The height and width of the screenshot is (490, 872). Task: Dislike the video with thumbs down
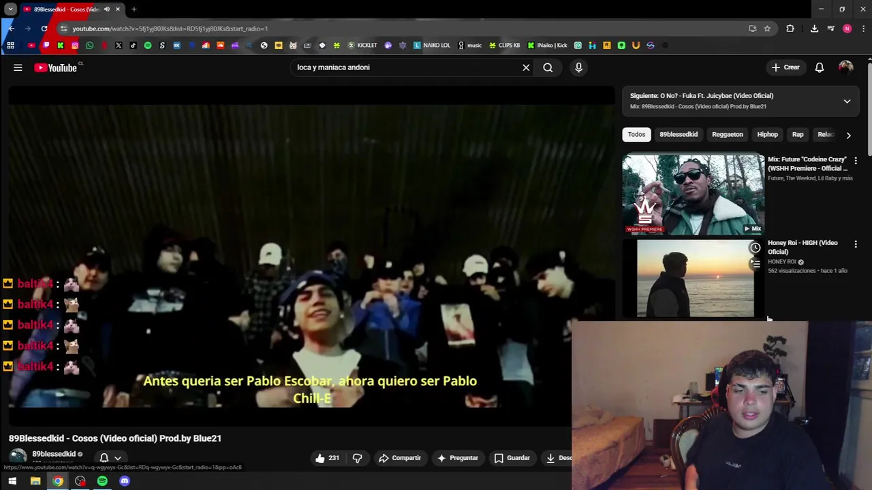pyautogui.click(x=357, y=458)
